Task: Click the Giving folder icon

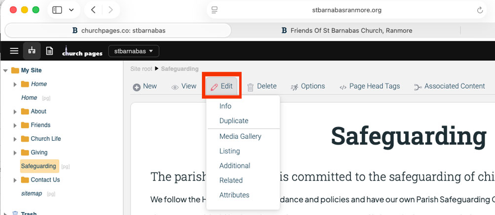Action: point(25,153)
